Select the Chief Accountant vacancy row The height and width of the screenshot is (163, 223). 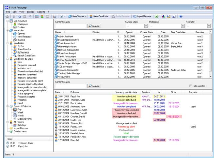click(132, 43)
